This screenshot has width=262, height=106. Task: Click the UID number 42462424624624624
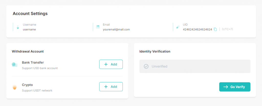tap(198, 30)
